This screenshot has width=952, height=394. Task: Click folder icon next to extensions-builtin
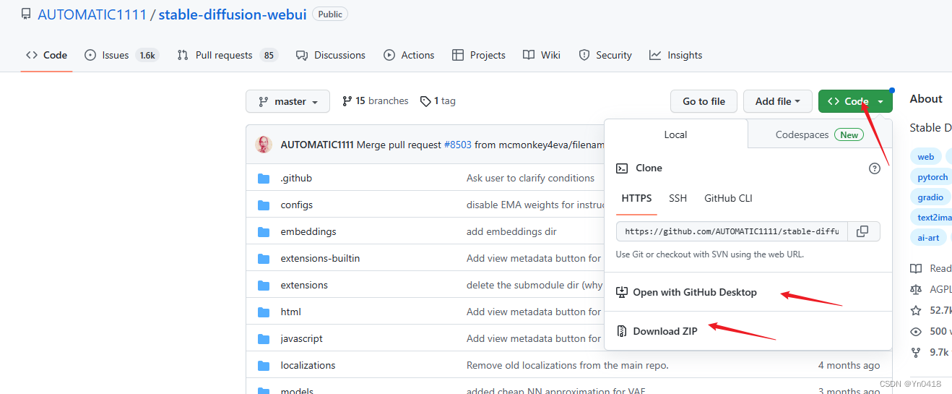coord(264,258)
